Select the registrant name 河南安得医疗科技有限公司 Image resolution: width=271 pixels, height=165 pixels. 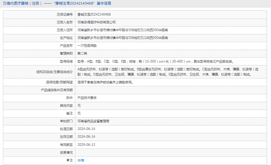pos(96,22)
